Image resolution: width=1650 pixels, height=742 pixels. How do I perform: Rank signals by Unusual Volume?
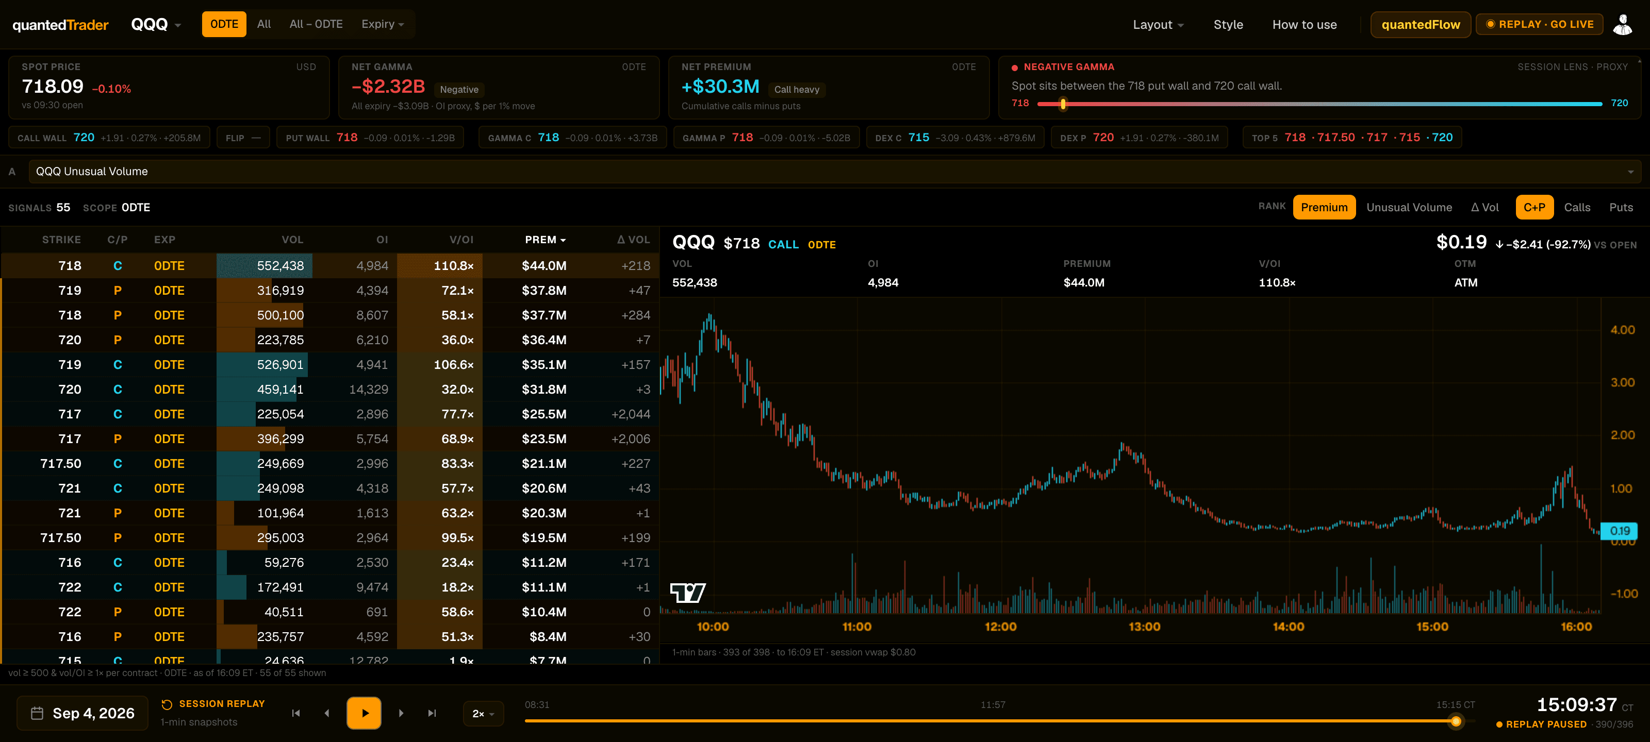(1409, 208)
